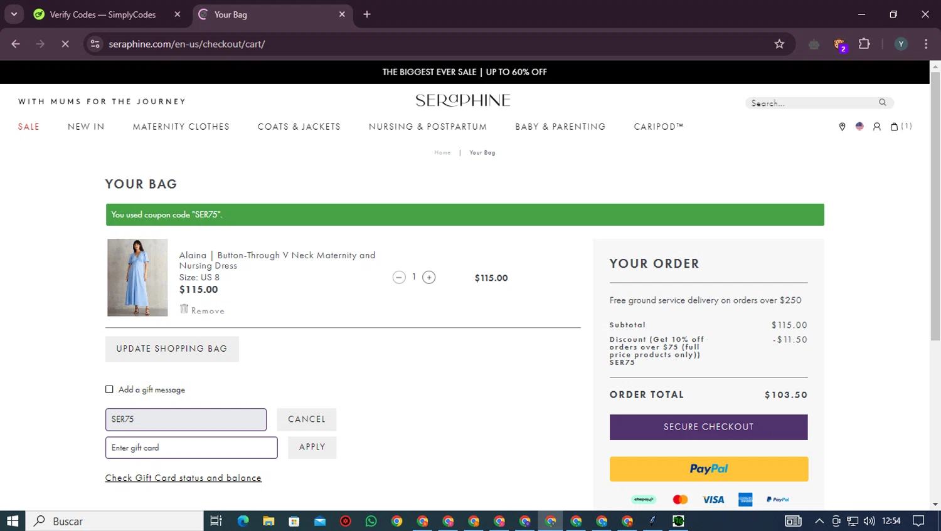This screenshot has height=531, width=941.
Task: Open the account profile icon
Action: tap(877, 127)
